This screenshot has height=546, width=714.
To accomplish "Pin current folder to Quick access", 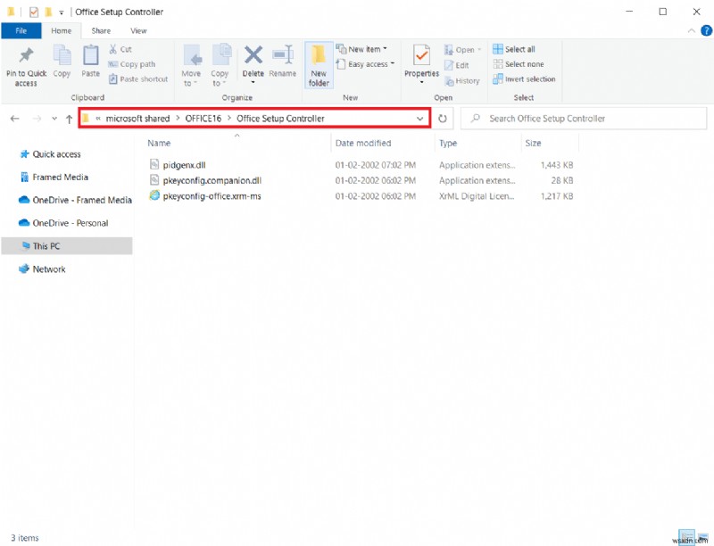I will click(25, 62).
